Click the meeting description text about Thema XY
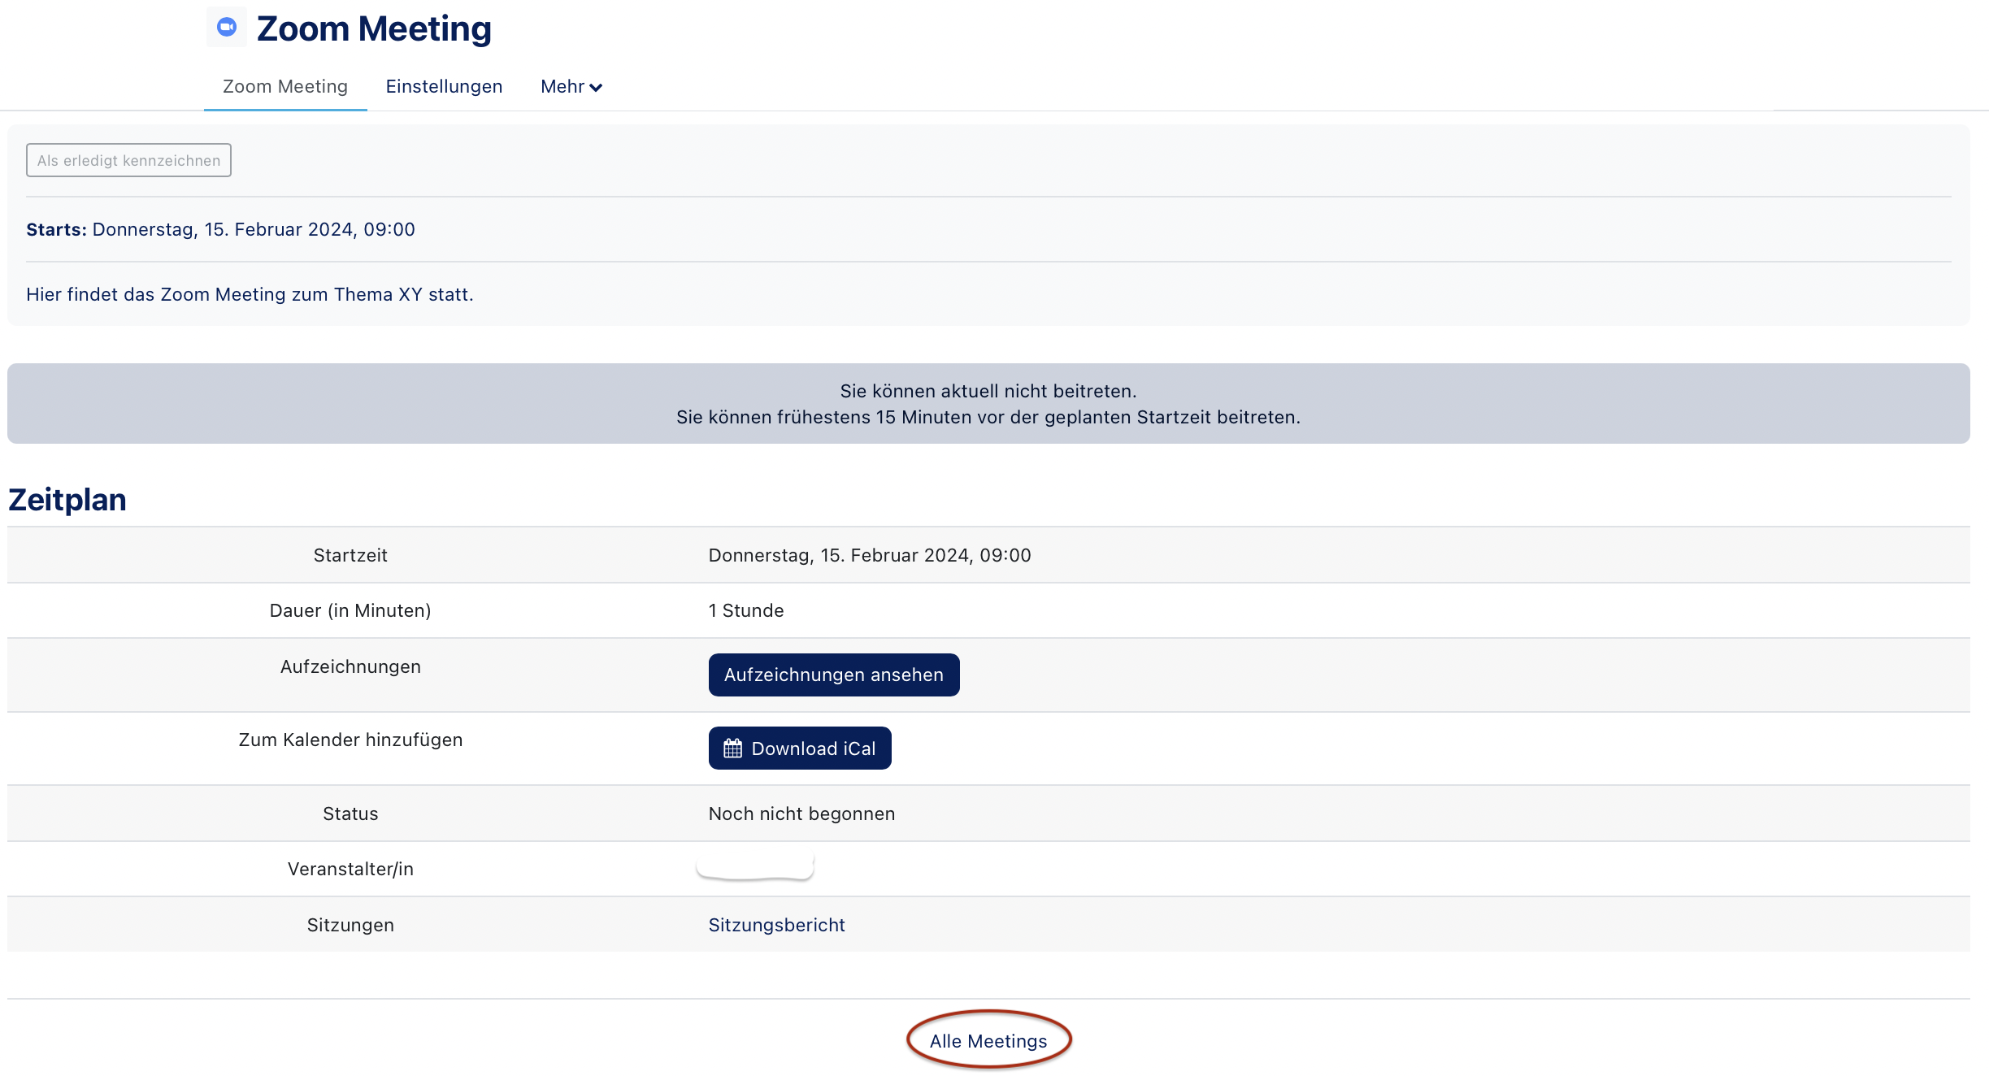 [x=250, y=294]
